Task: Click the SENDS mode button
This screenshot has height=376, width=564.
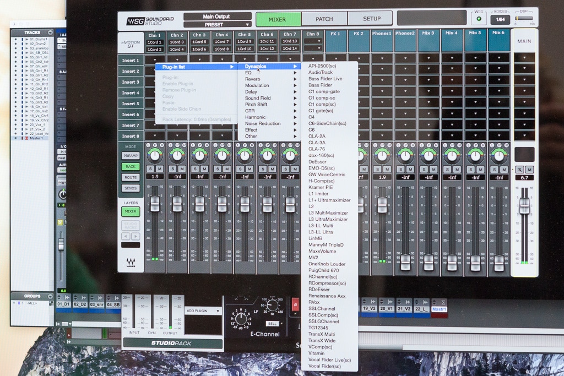Action: 131,188
